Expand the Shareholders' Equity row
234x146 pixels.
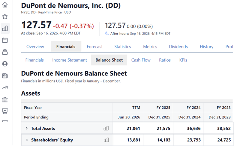click(27, 140)
